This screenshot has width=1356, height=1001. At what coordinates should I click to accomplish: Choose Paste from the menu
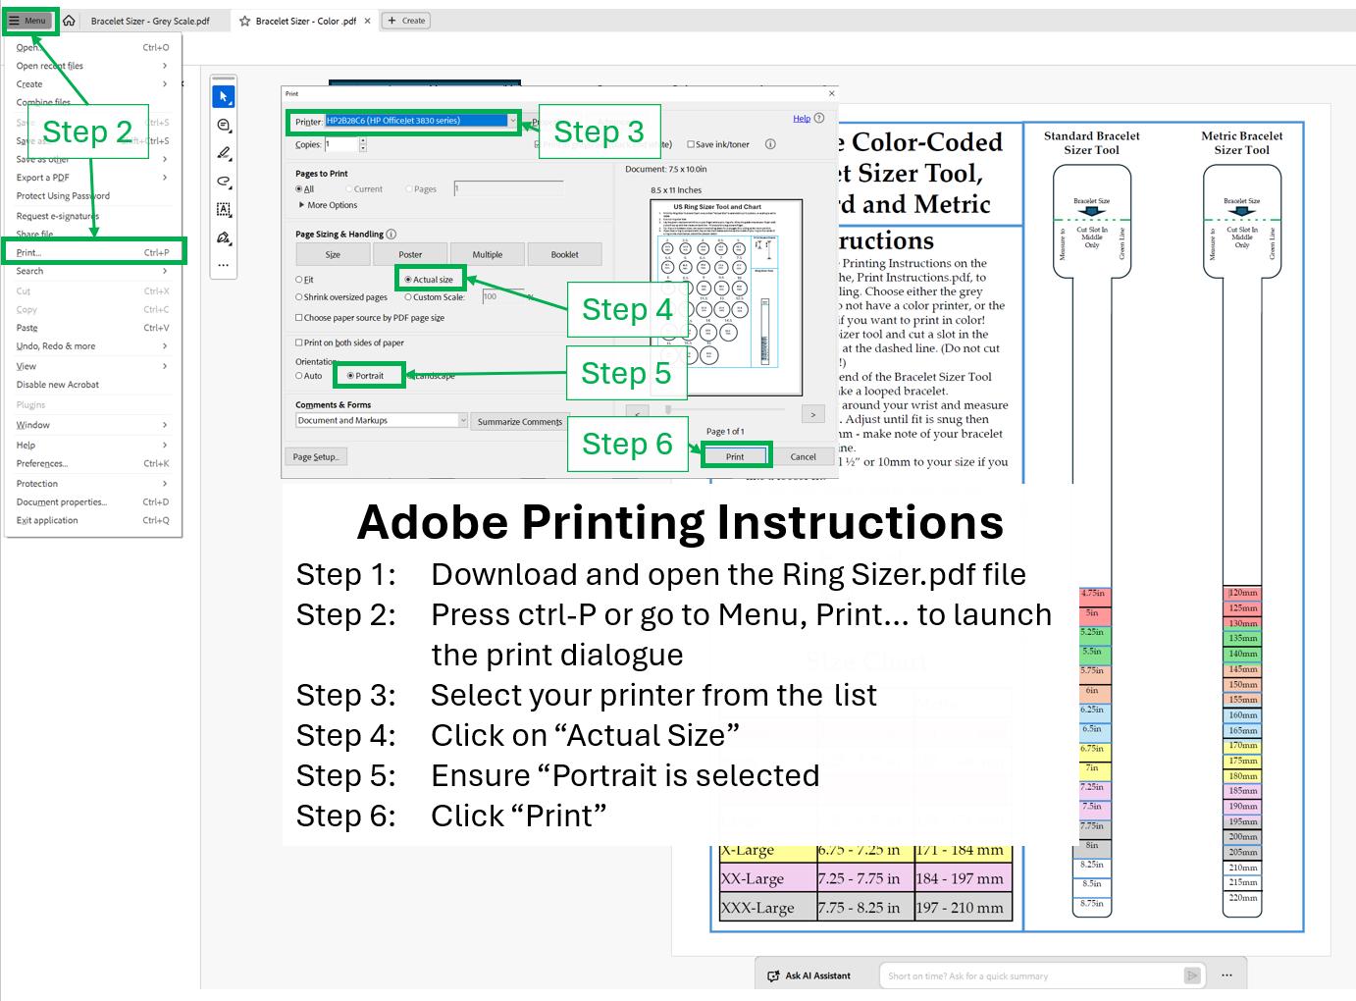(x=92, y=328)
